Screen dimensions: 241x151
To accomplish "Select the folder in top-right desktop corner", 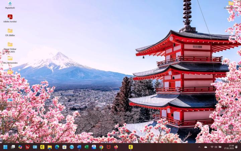I will (231, 5).
